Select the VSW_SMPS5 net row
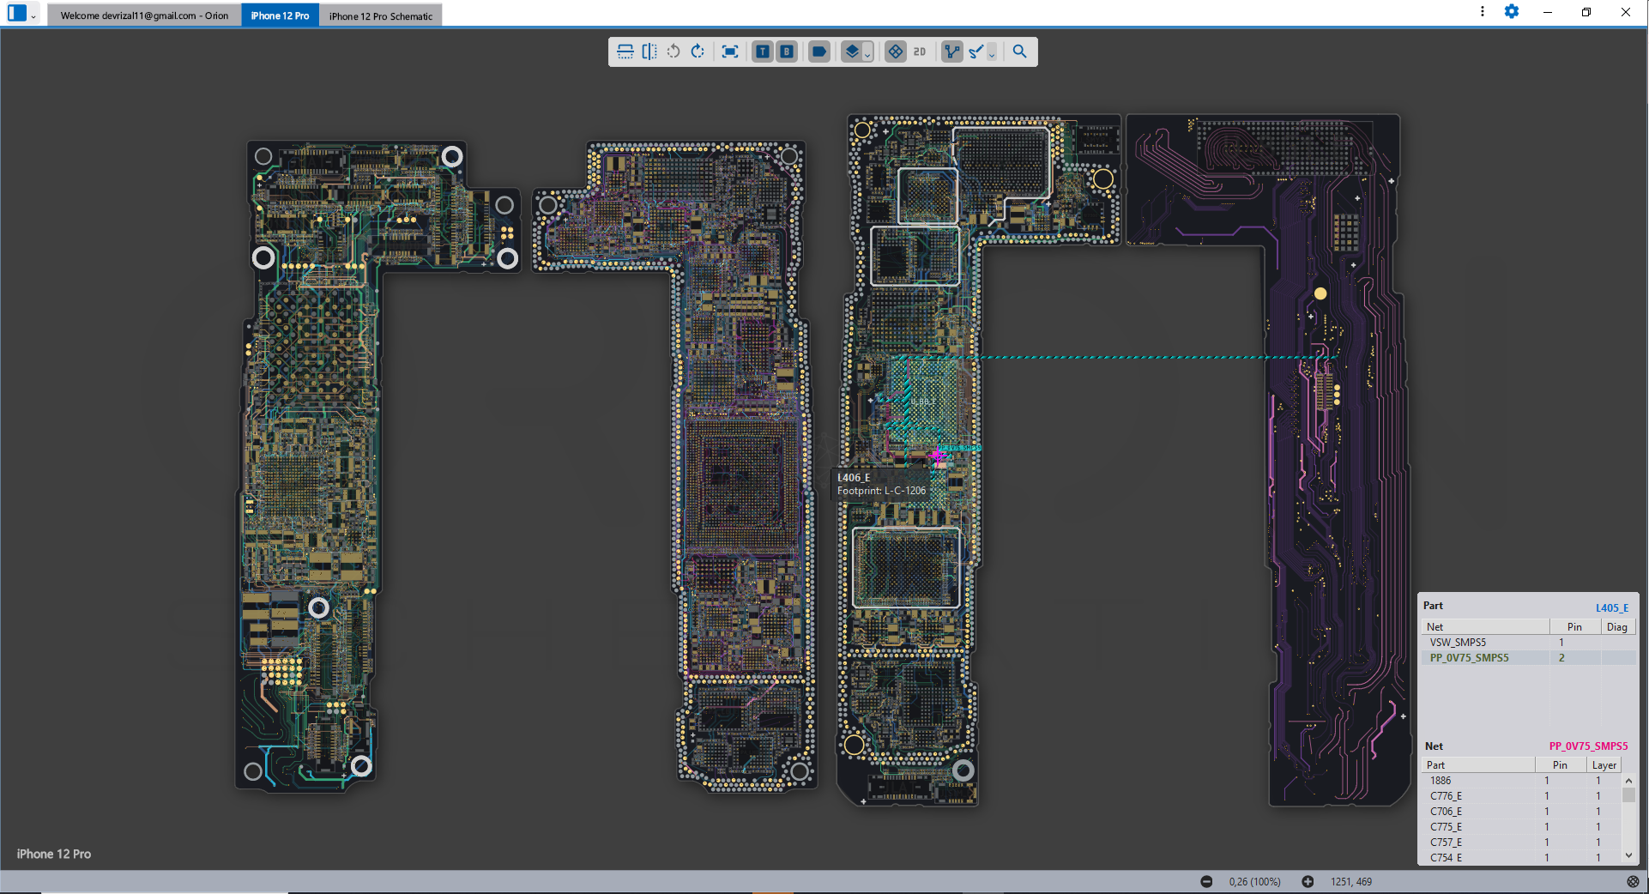 [1458, 642]
